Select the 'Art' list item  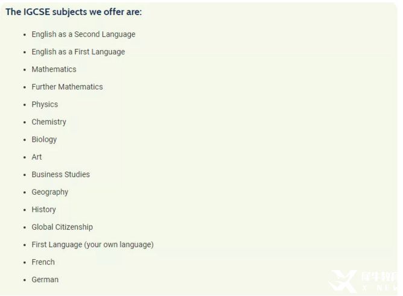point(37,157)
